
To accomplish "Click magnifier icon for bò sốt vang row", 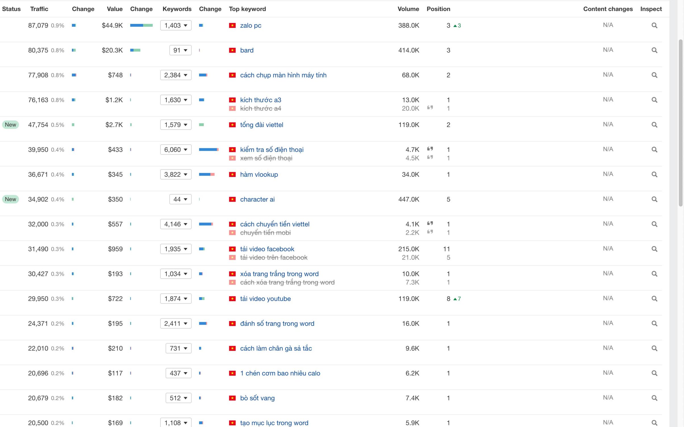I will (654, 398).
